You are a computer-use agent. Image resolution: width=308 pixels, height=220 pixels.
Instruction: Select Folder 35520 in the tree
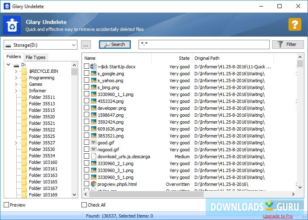[42, 117]
